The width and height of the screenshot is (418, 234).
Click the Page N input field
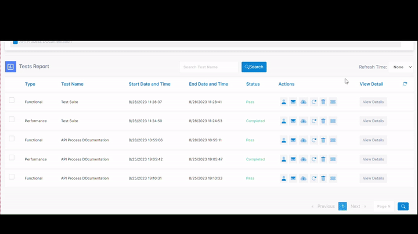[384, 206]
